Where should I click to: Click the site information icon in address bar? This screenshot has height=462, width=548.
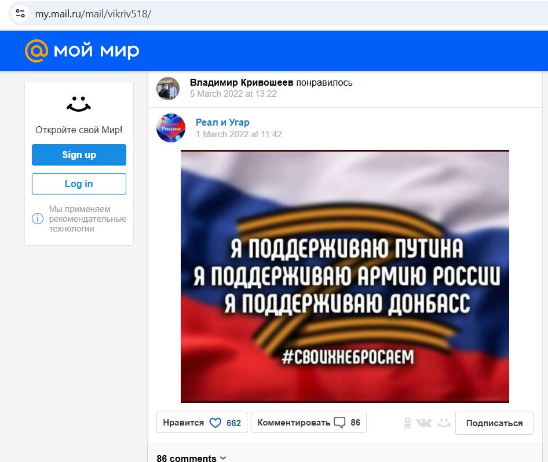pyautogui.click(x=20, y=14)
